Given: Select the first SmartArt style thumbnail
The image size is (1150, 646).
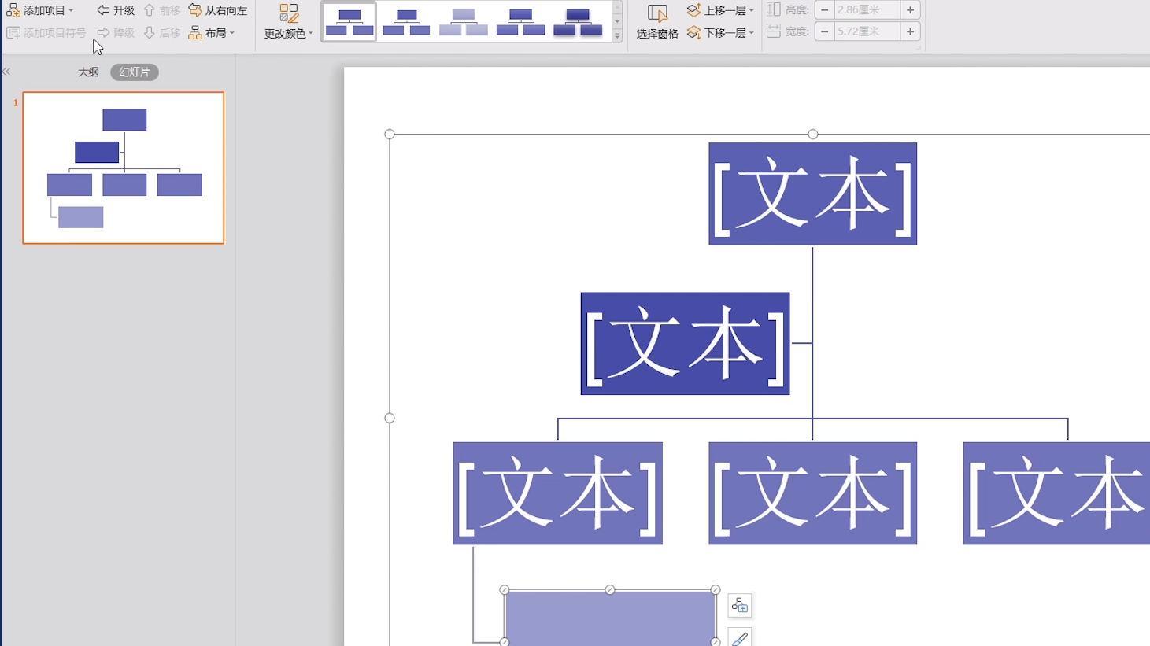Looking at the screenshot, I should pyautogui.click(x=349, y=22).
